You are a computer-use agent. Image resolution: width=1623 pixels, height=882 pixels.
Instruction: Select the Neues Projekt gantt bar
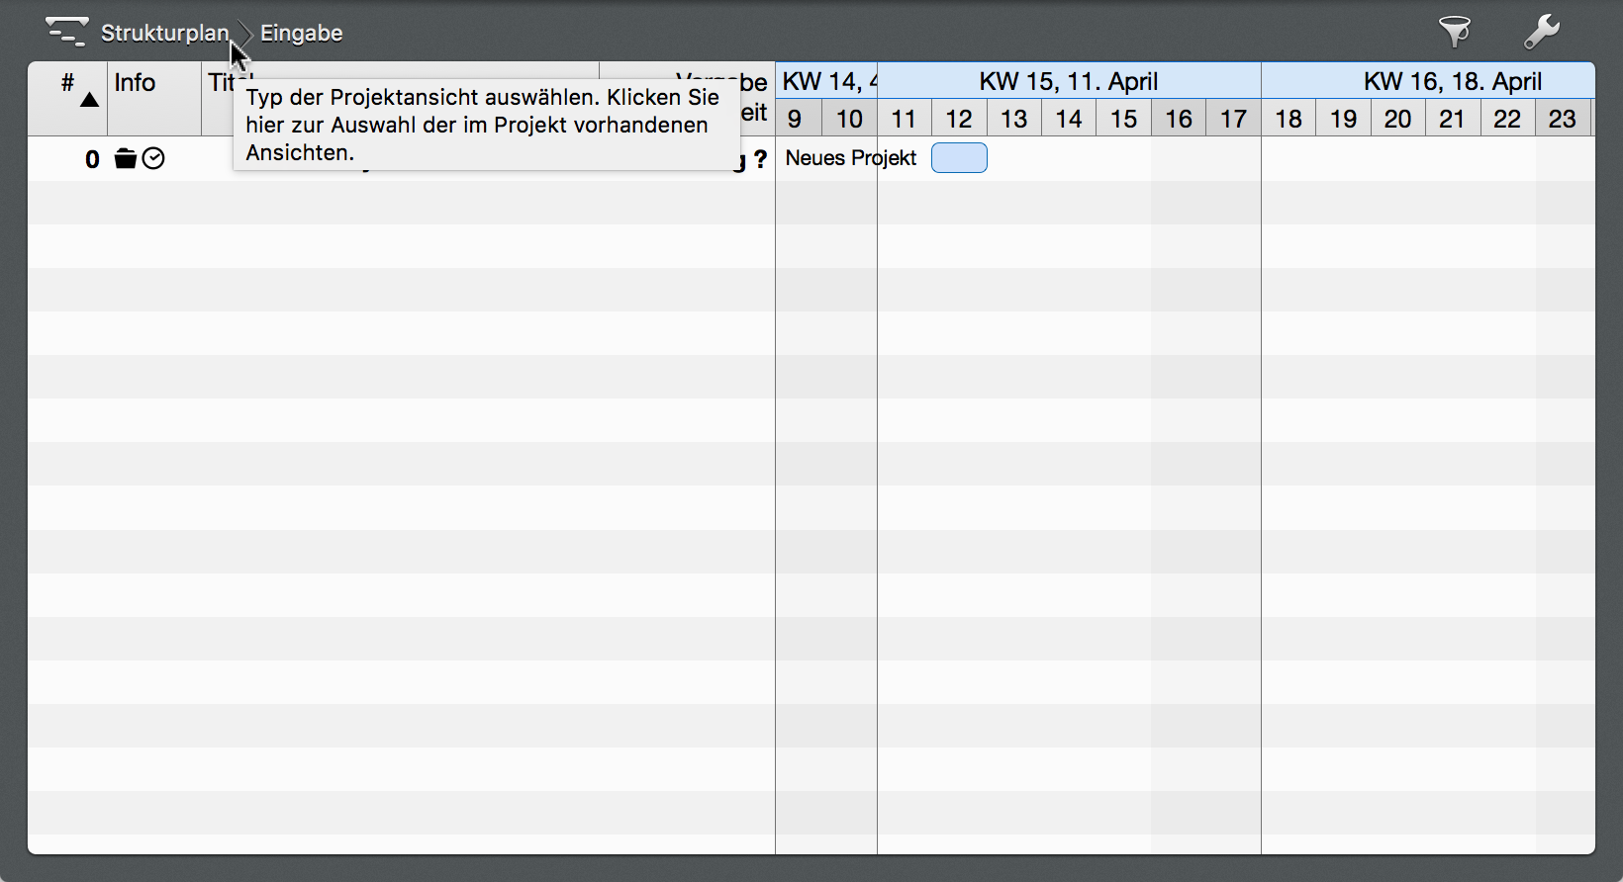[x=959, y=157]
